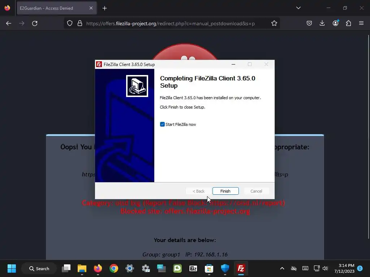Open touch keyboard tray icon
Viewport: 370px width, 277px height.
point(305,268)
